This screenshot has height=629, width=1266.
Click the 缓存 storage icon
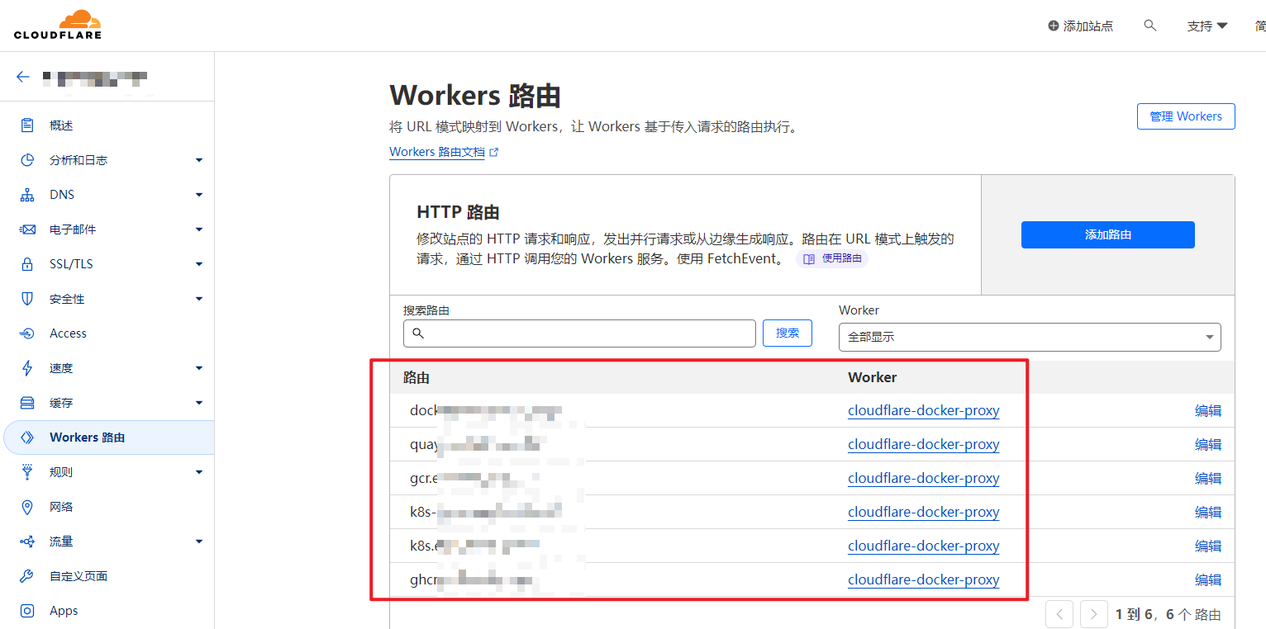tap(27, 403)
